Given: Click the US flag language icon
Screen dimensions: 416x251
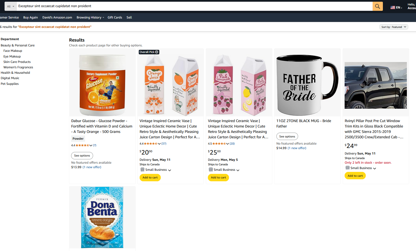Looking at the screenshot, I should (393, 7).
